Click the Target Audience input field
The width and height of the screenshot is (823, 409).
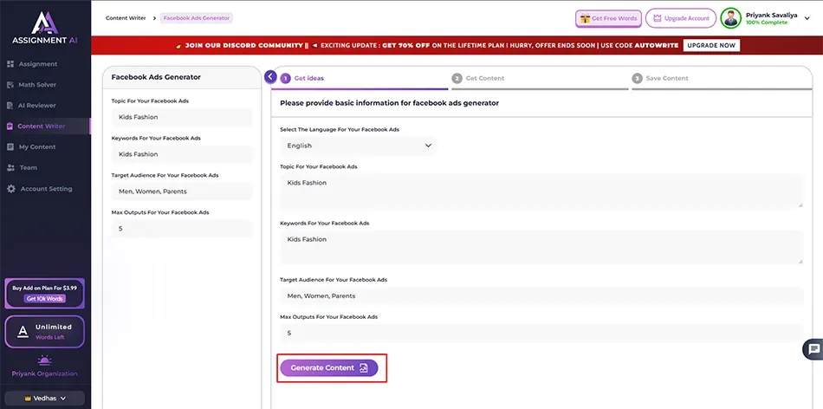(541, 296)
